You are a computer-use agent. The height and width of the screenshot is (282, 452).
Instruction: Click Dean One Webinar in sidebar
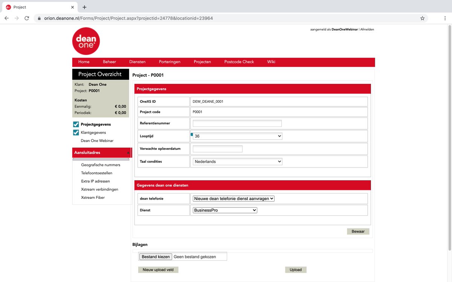[x=97, y=141]
